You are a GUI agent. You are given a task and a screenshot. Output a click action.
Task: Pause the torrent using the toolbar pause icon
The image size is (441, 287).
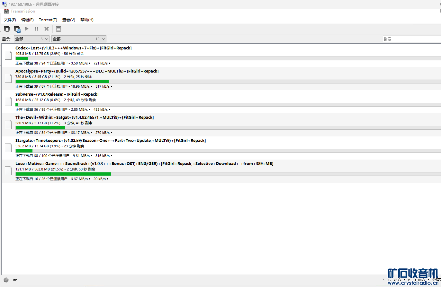coord(37,29)
